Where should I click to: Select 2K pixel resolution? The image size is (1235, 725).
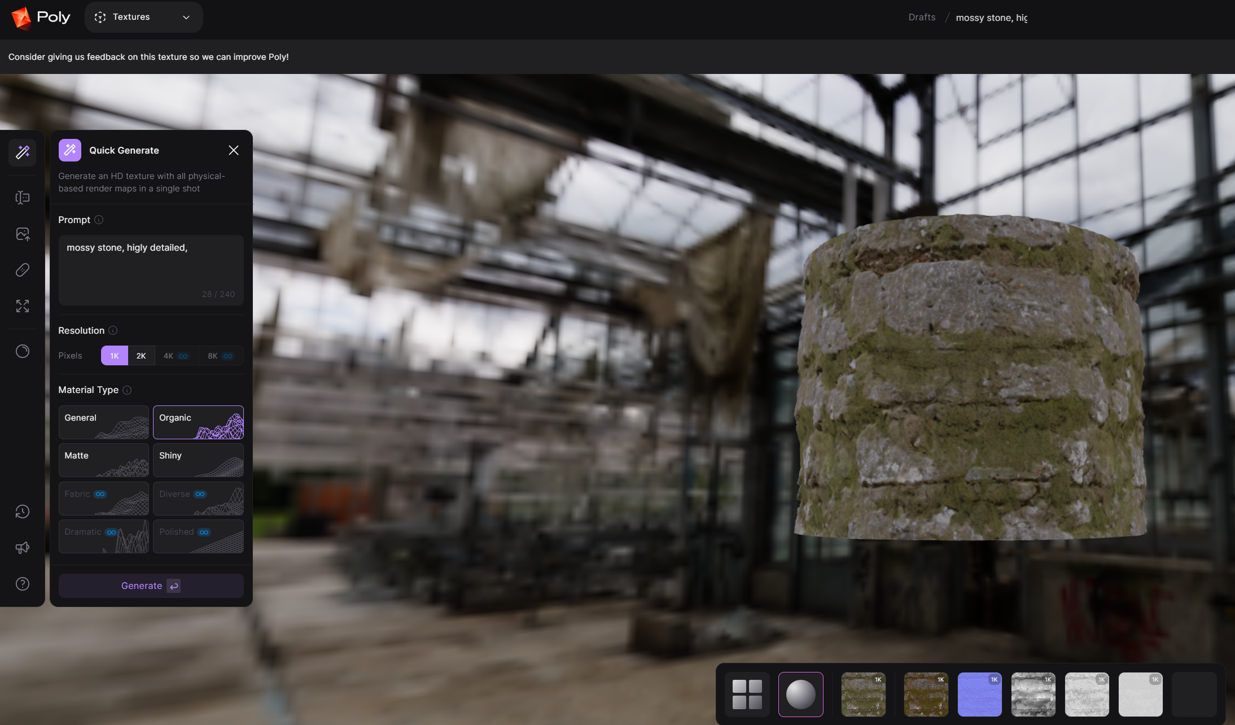pyautogui.click(x=141, y=356)
